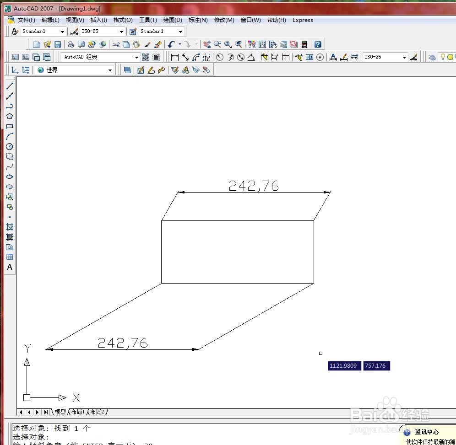Click the 757.176 coordinate input box

[377, 366]
